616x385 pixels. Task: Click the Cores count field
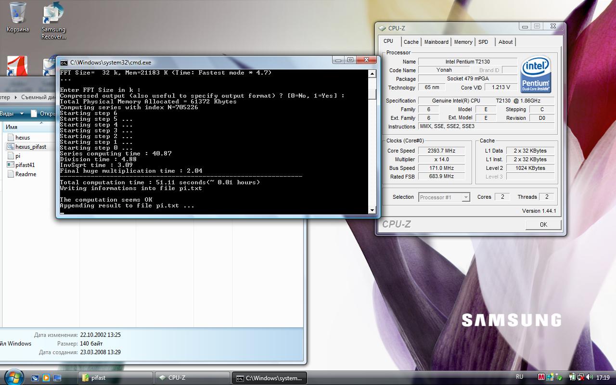[502, 197]
